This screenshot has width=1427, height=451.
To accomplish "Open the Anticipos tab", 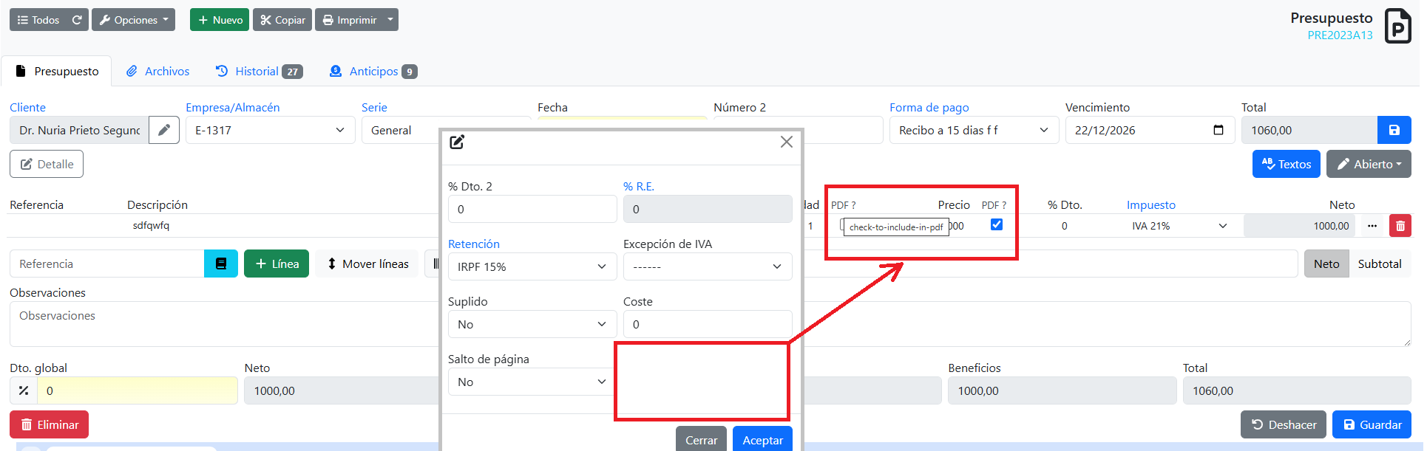I will (x=373, y=72).
